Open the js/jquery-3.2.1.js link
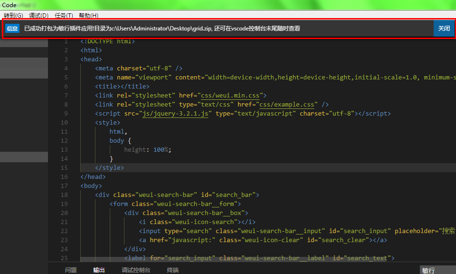Viewport: 456px width, 274px height. [x=175, y=113]
